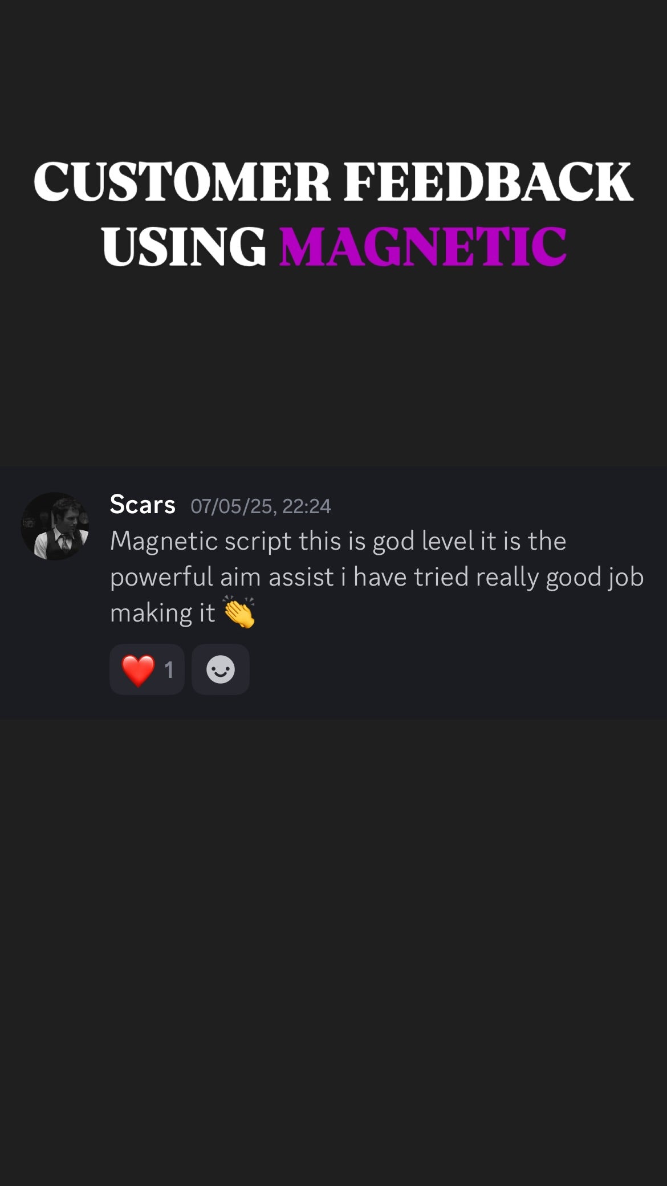Image resolution: width=667 pixels, height=1186 pixels.
Task: Click the purple MAGNETIC heading word
Action: (423, 246)
